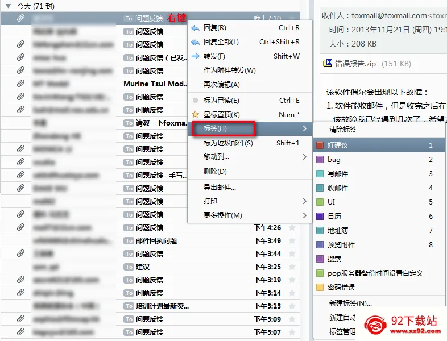
Task: Expand the 打印 submenu arrow
Action: 304,201
